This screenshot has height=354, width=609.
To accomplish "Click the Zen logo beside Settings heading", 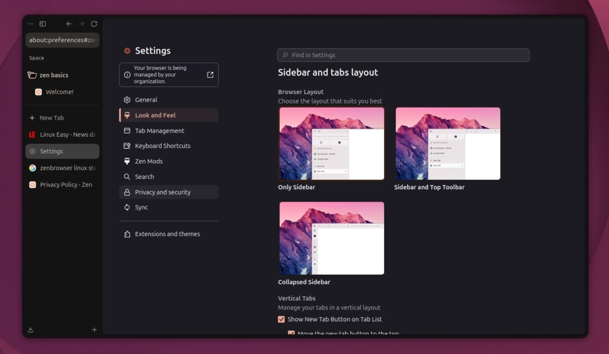I will coord(127,51).
